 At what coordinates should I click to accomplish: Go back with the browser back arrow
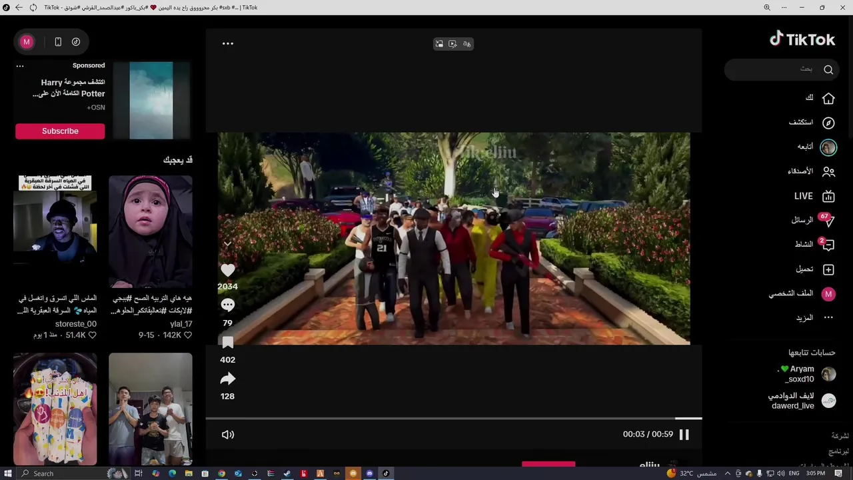click(19, 7)
